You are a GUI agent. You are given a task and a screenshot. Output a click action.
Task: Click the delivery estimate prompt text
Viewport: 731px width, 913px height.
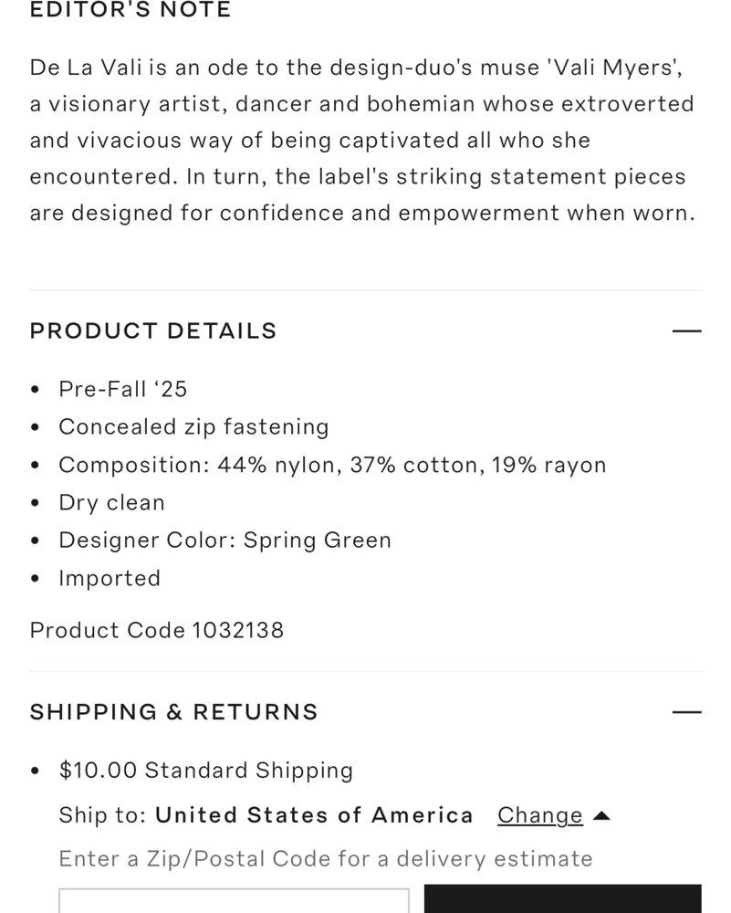[x=326, y=859]
